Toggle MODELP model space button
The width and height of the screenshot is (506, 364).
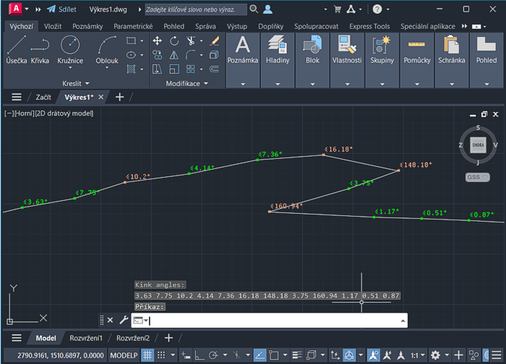[123, 355]
